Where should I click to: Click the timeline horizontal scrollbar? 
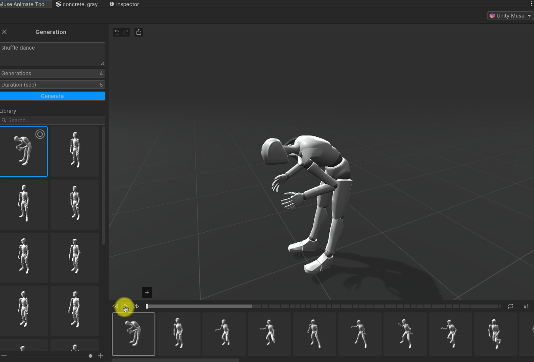coord(175,360)
